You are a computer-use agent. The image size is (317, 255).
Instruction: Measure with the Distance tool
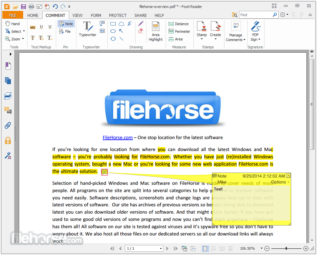click(x=178, y=24)
